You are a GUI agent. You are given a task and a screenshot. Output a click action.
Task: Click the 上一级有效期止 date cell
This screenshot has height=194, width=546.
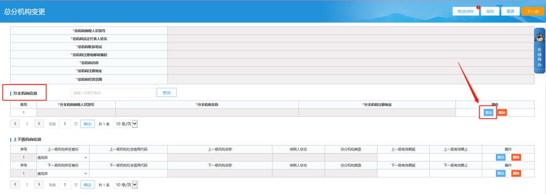pos(456,157)
